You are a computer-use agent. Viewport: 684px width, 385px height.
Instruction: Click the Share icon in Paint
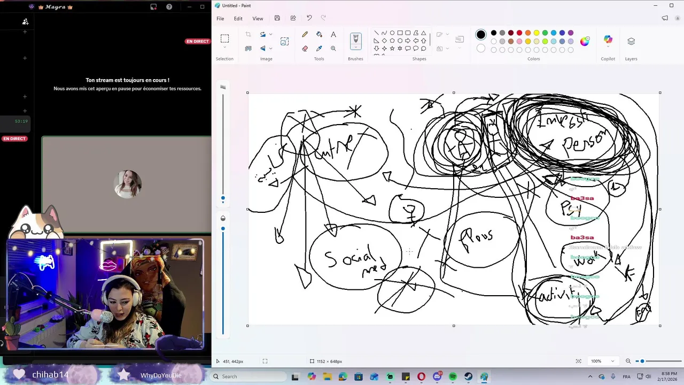[293, 18]
